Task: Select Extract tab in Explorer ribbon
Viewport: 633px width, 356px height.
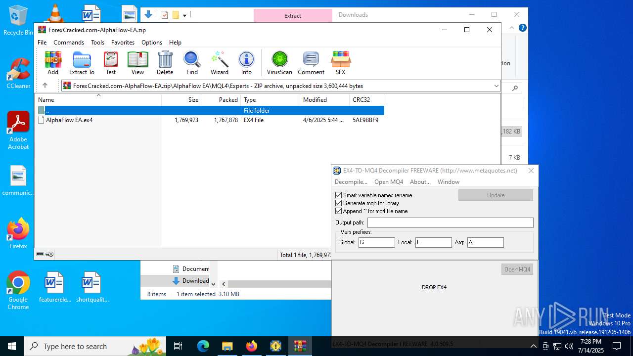Action: coord(293,15)
